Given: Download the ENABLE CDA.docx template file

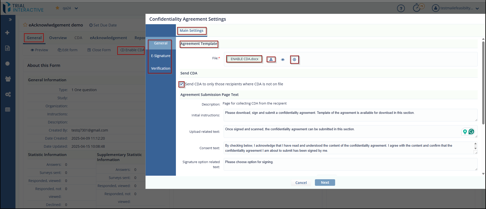Looking at the screenshot, I should pyautogui.click(x=271, y=59).
